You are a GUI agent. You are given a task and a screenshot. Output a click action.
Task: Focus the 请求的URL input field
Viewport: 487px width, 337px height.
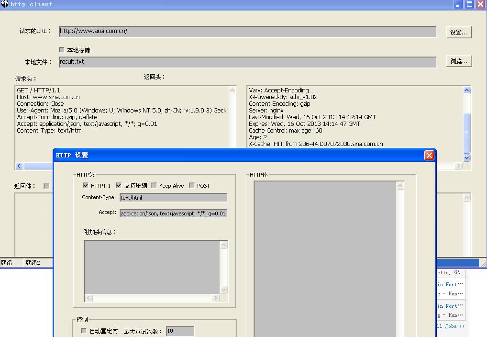point(247,32)
